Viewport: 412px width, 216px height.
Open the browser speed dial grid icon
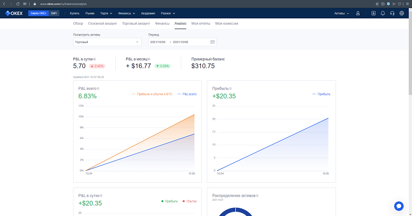point(25,4)
